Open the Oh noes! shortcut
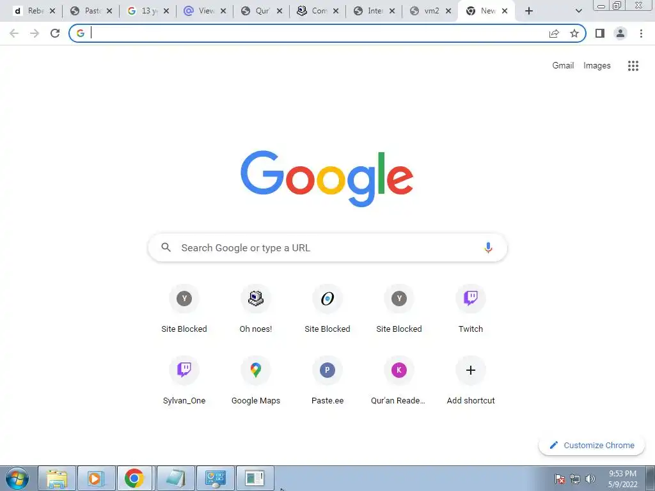655x491 pixels. click(256, 309)
